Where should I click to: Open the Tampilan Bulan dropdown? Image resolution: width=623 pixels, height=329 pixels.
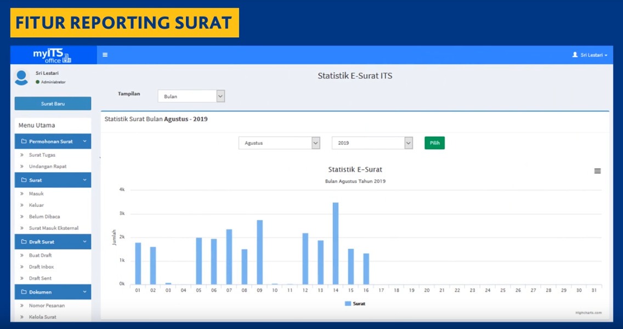pyautogui.click(x=191, y=97)
